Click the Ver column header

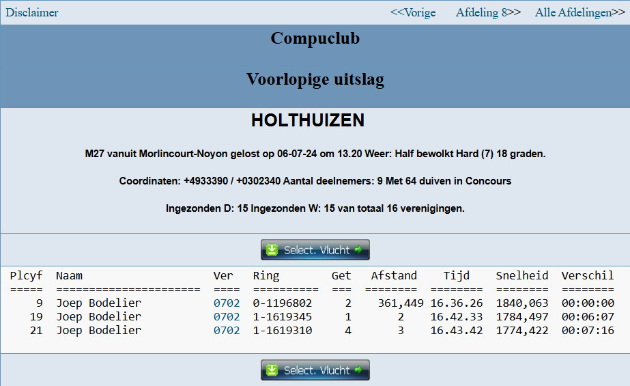point(223,276)
